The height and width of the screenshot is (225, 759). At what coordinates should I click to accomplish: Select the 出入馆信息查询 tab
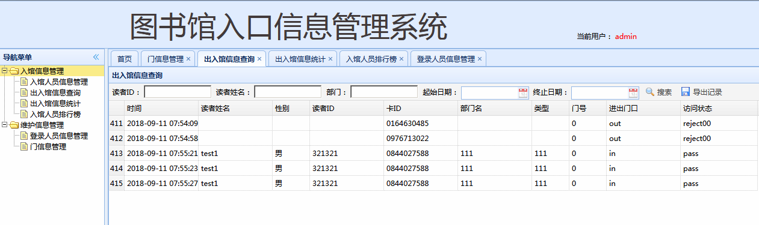tap(229, 59)
